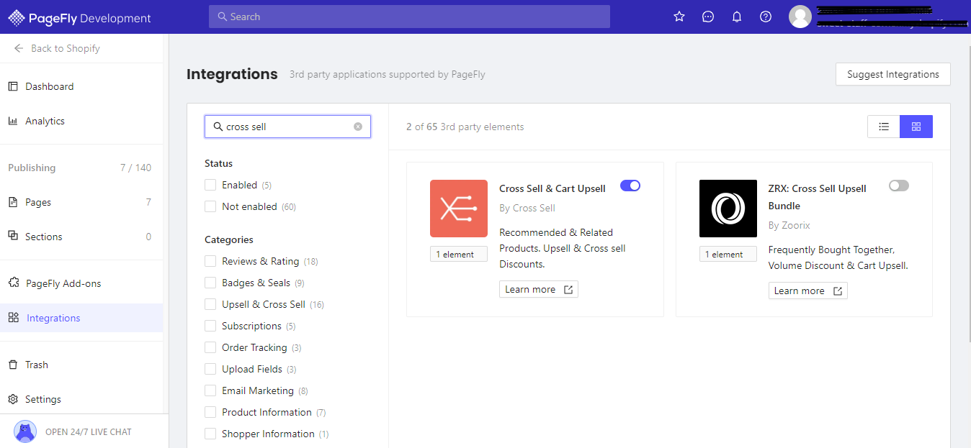This screenshot has height=448, width=971.
Task: Click 1 element badge under Zoorix logo
Action: click(728, 255)
